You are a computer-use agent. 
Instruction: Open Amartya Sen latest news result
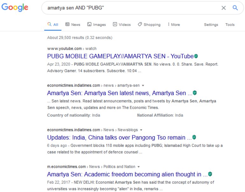click(x=120, y=93)
